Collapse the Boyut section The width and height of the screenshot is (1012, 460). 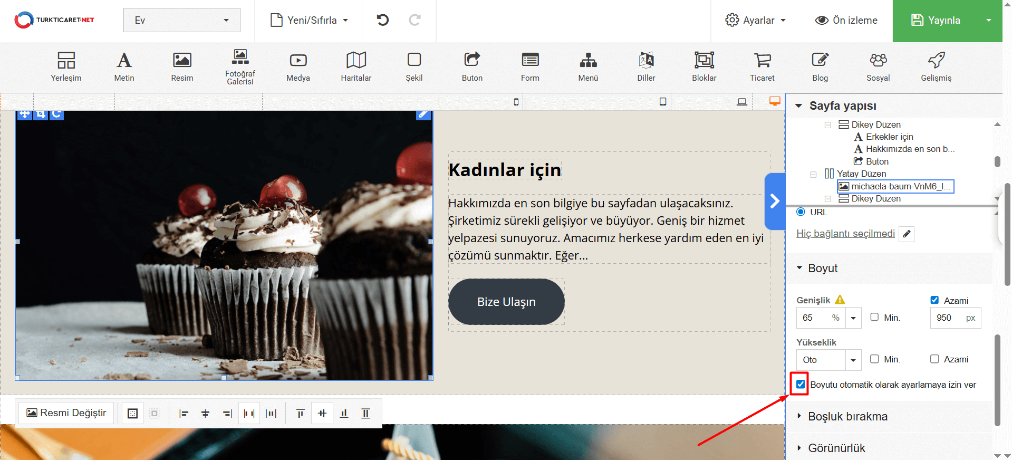(799, 268)
